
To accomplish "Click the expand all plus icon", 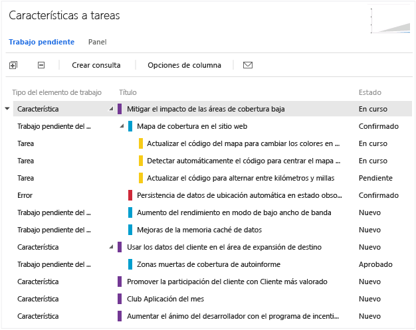I will [13, 65].
